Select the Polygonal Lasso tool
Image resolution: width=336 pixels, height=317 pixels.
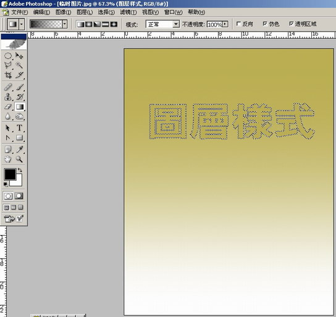[x=8, y=65]
